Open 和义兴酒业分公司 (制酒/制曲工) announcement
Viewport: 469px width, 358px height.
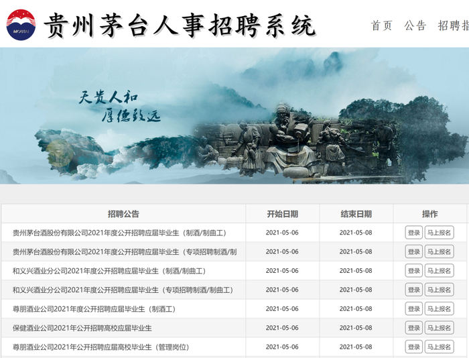click(x=109, y=272)
